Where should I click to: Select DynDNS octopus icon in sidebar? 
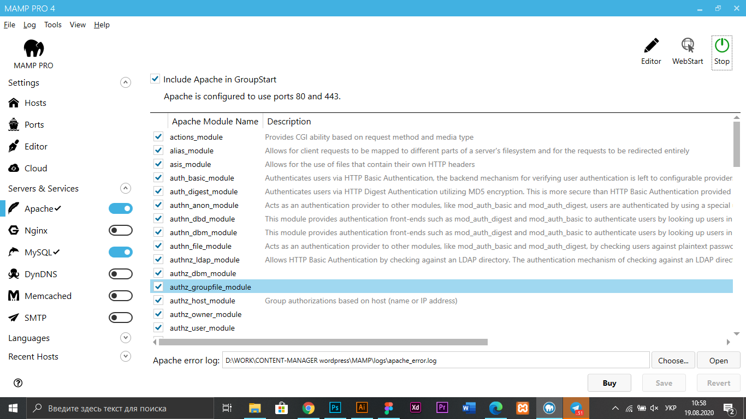pos(14,274)
